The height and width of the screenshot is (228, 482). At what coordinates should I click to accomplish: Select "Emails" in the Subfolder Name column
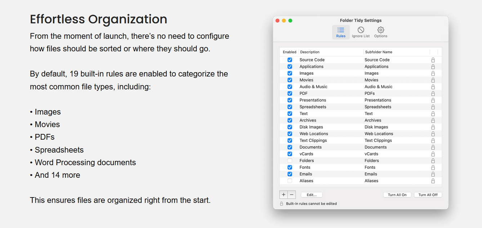(x=371, y=174)
